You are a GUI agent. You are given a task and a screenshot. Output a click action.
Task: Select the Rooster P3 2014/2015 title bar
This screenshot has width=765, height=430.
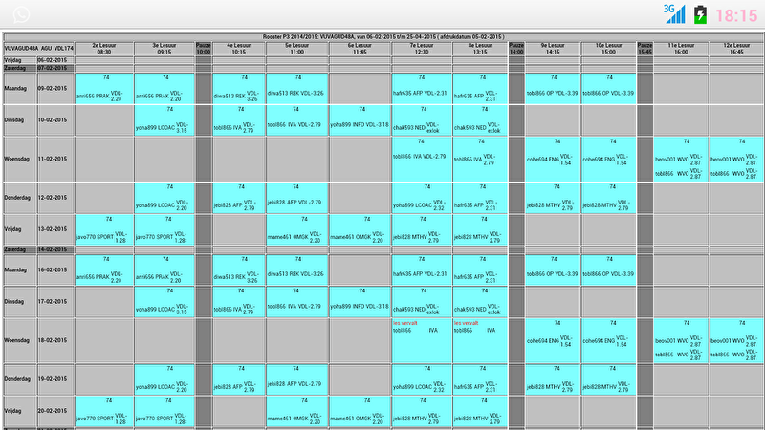coord(382,35)
